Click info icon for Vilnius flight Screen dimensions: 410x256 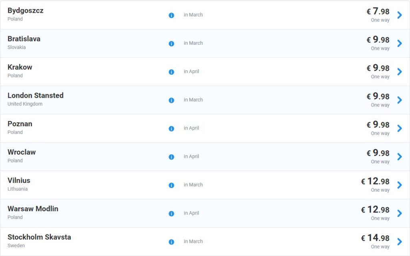pyautogui.click(x=171, y=185)
